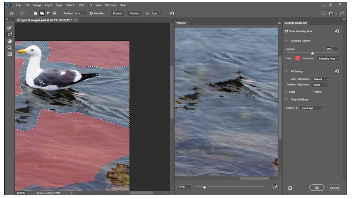Click the Expand button in the options bar
This screenshot has width=352, height=198.
pyautogui.click(x=117, y=13)
